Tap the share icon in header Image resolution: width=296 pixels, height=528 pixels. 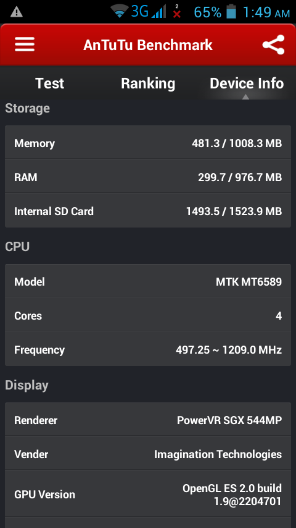(273, 45)
